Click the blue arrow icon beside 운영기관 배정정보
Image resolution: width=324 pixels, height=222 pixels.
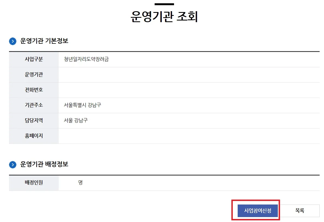(x=13, y=164)
